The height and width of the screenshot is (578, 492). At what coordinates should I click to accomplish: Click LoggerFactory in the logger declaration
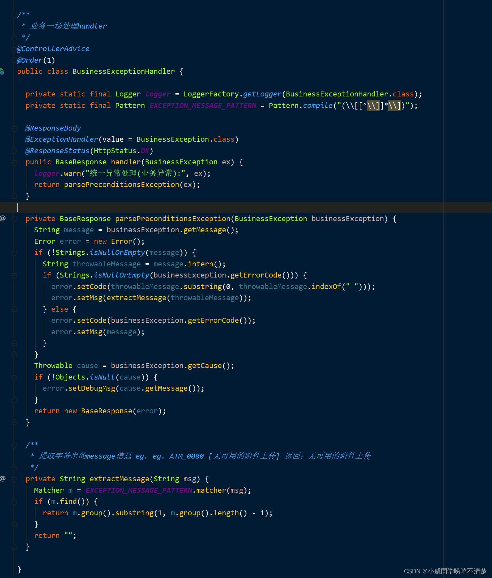coord(211,94)
